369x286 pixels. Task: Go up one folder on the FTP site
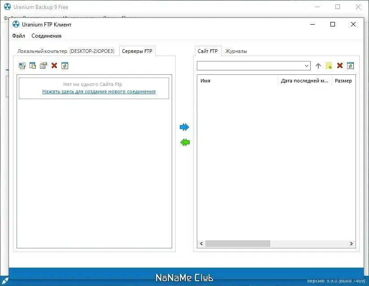point(318,65)
